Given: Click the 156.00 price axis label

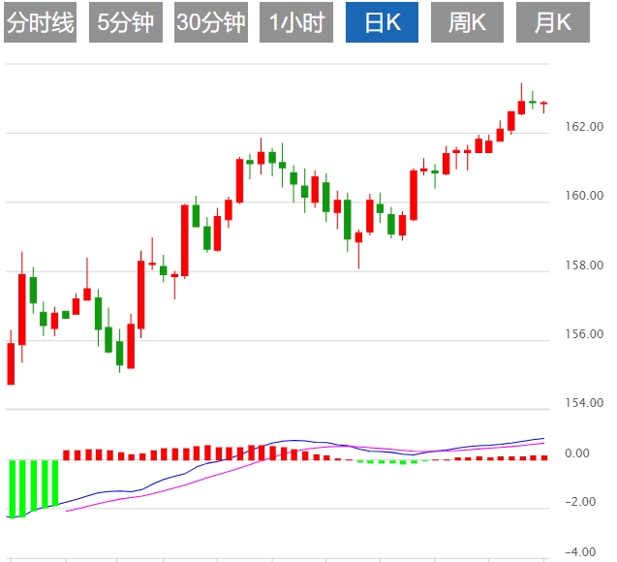Looking at the screenshot, I should [x=584, y=334].
